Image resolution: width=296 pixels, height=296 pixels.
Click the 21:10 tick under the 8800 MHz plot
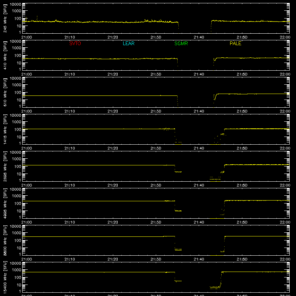coord(70,259)
